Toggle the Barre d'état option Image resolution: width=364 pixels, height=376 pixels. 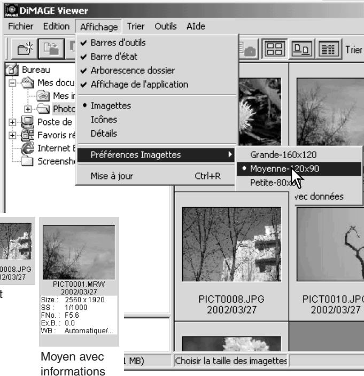point(156,57)
